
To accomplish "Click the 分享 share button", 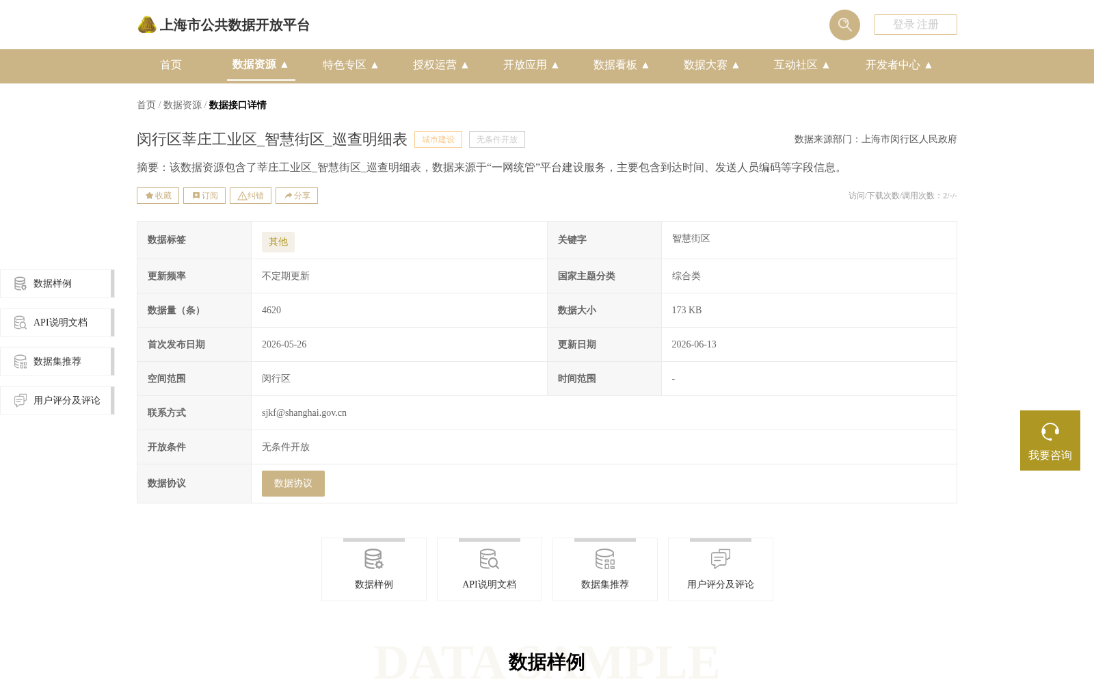I will coord(297,196).
